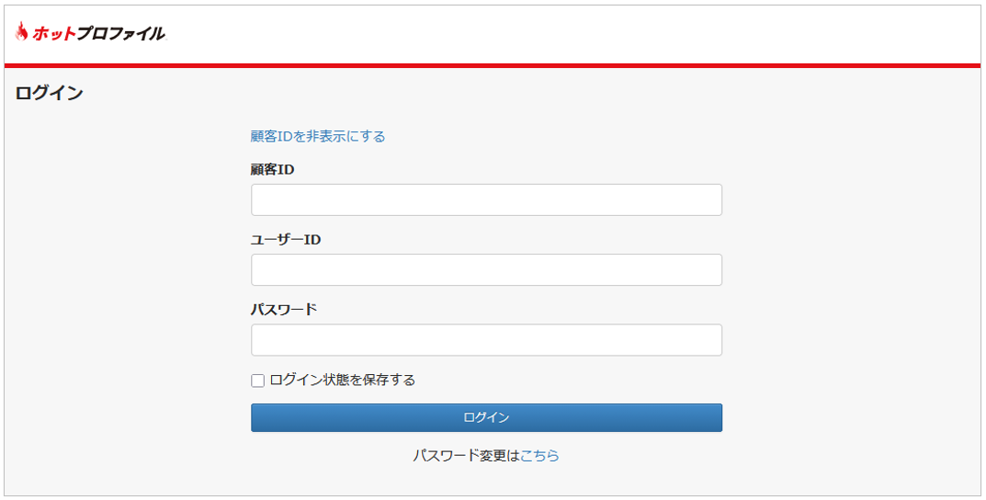The height and width of the screenshot is (500, 986).
Task: Click the ホットプロファイル logo text
Action: click(99, 34)
